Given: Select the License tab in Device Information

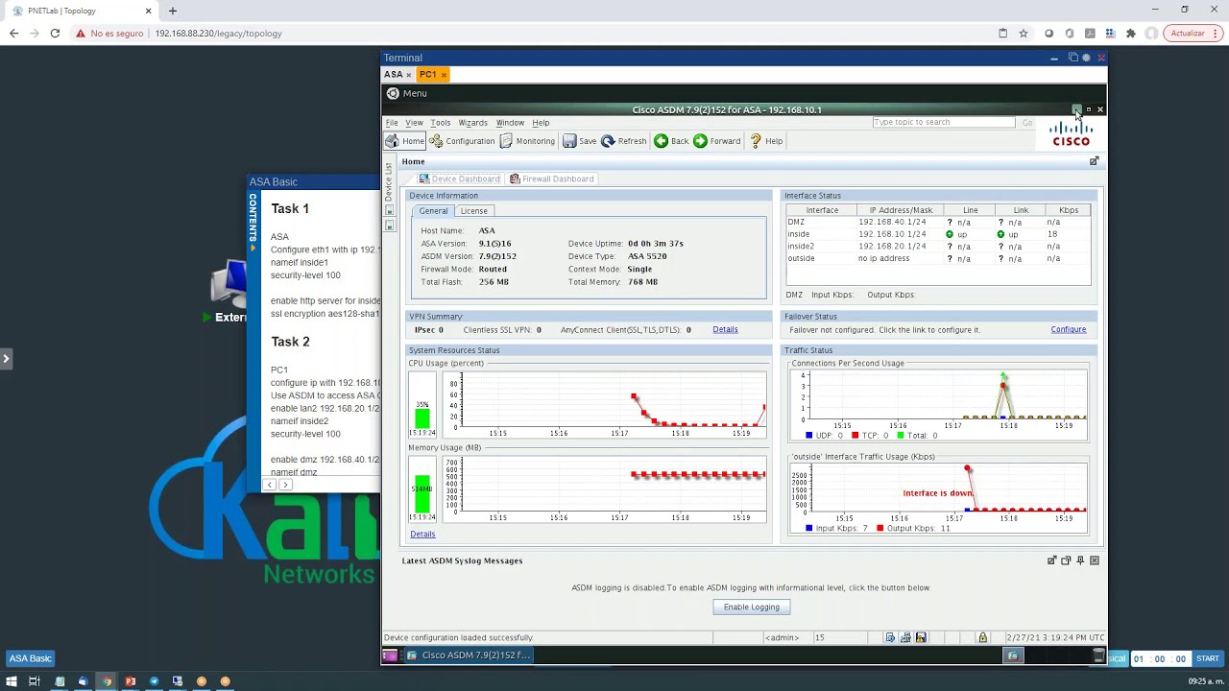Looking at the screenshot, I should coord(473,211).
